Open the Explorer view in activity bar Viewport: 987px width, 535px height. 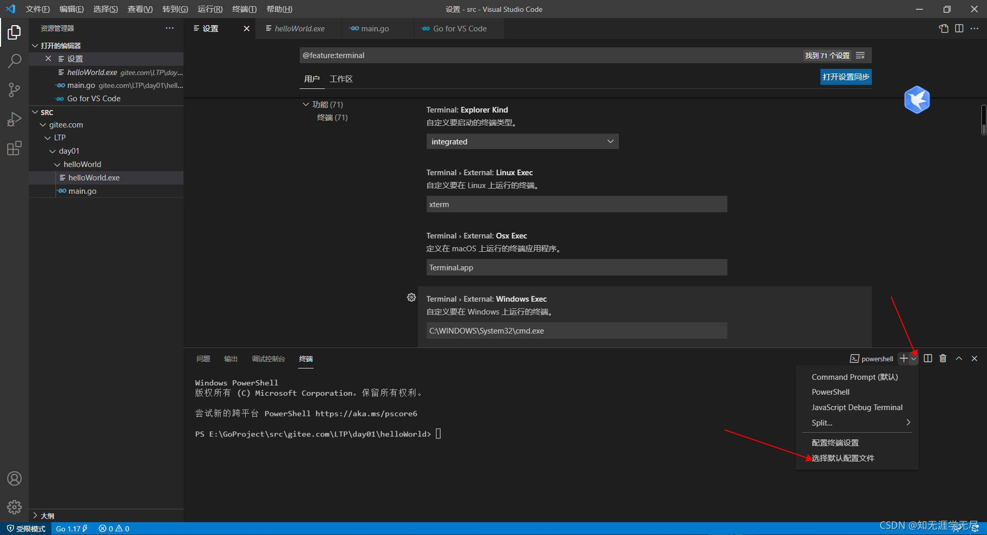(14, 32)
